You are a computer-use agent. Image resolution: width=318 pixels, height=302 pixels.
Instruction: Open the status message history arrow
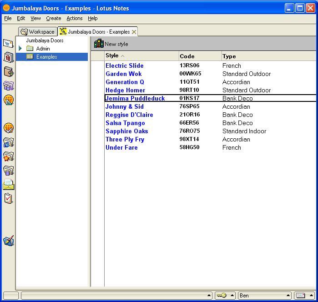coord(209,296)
